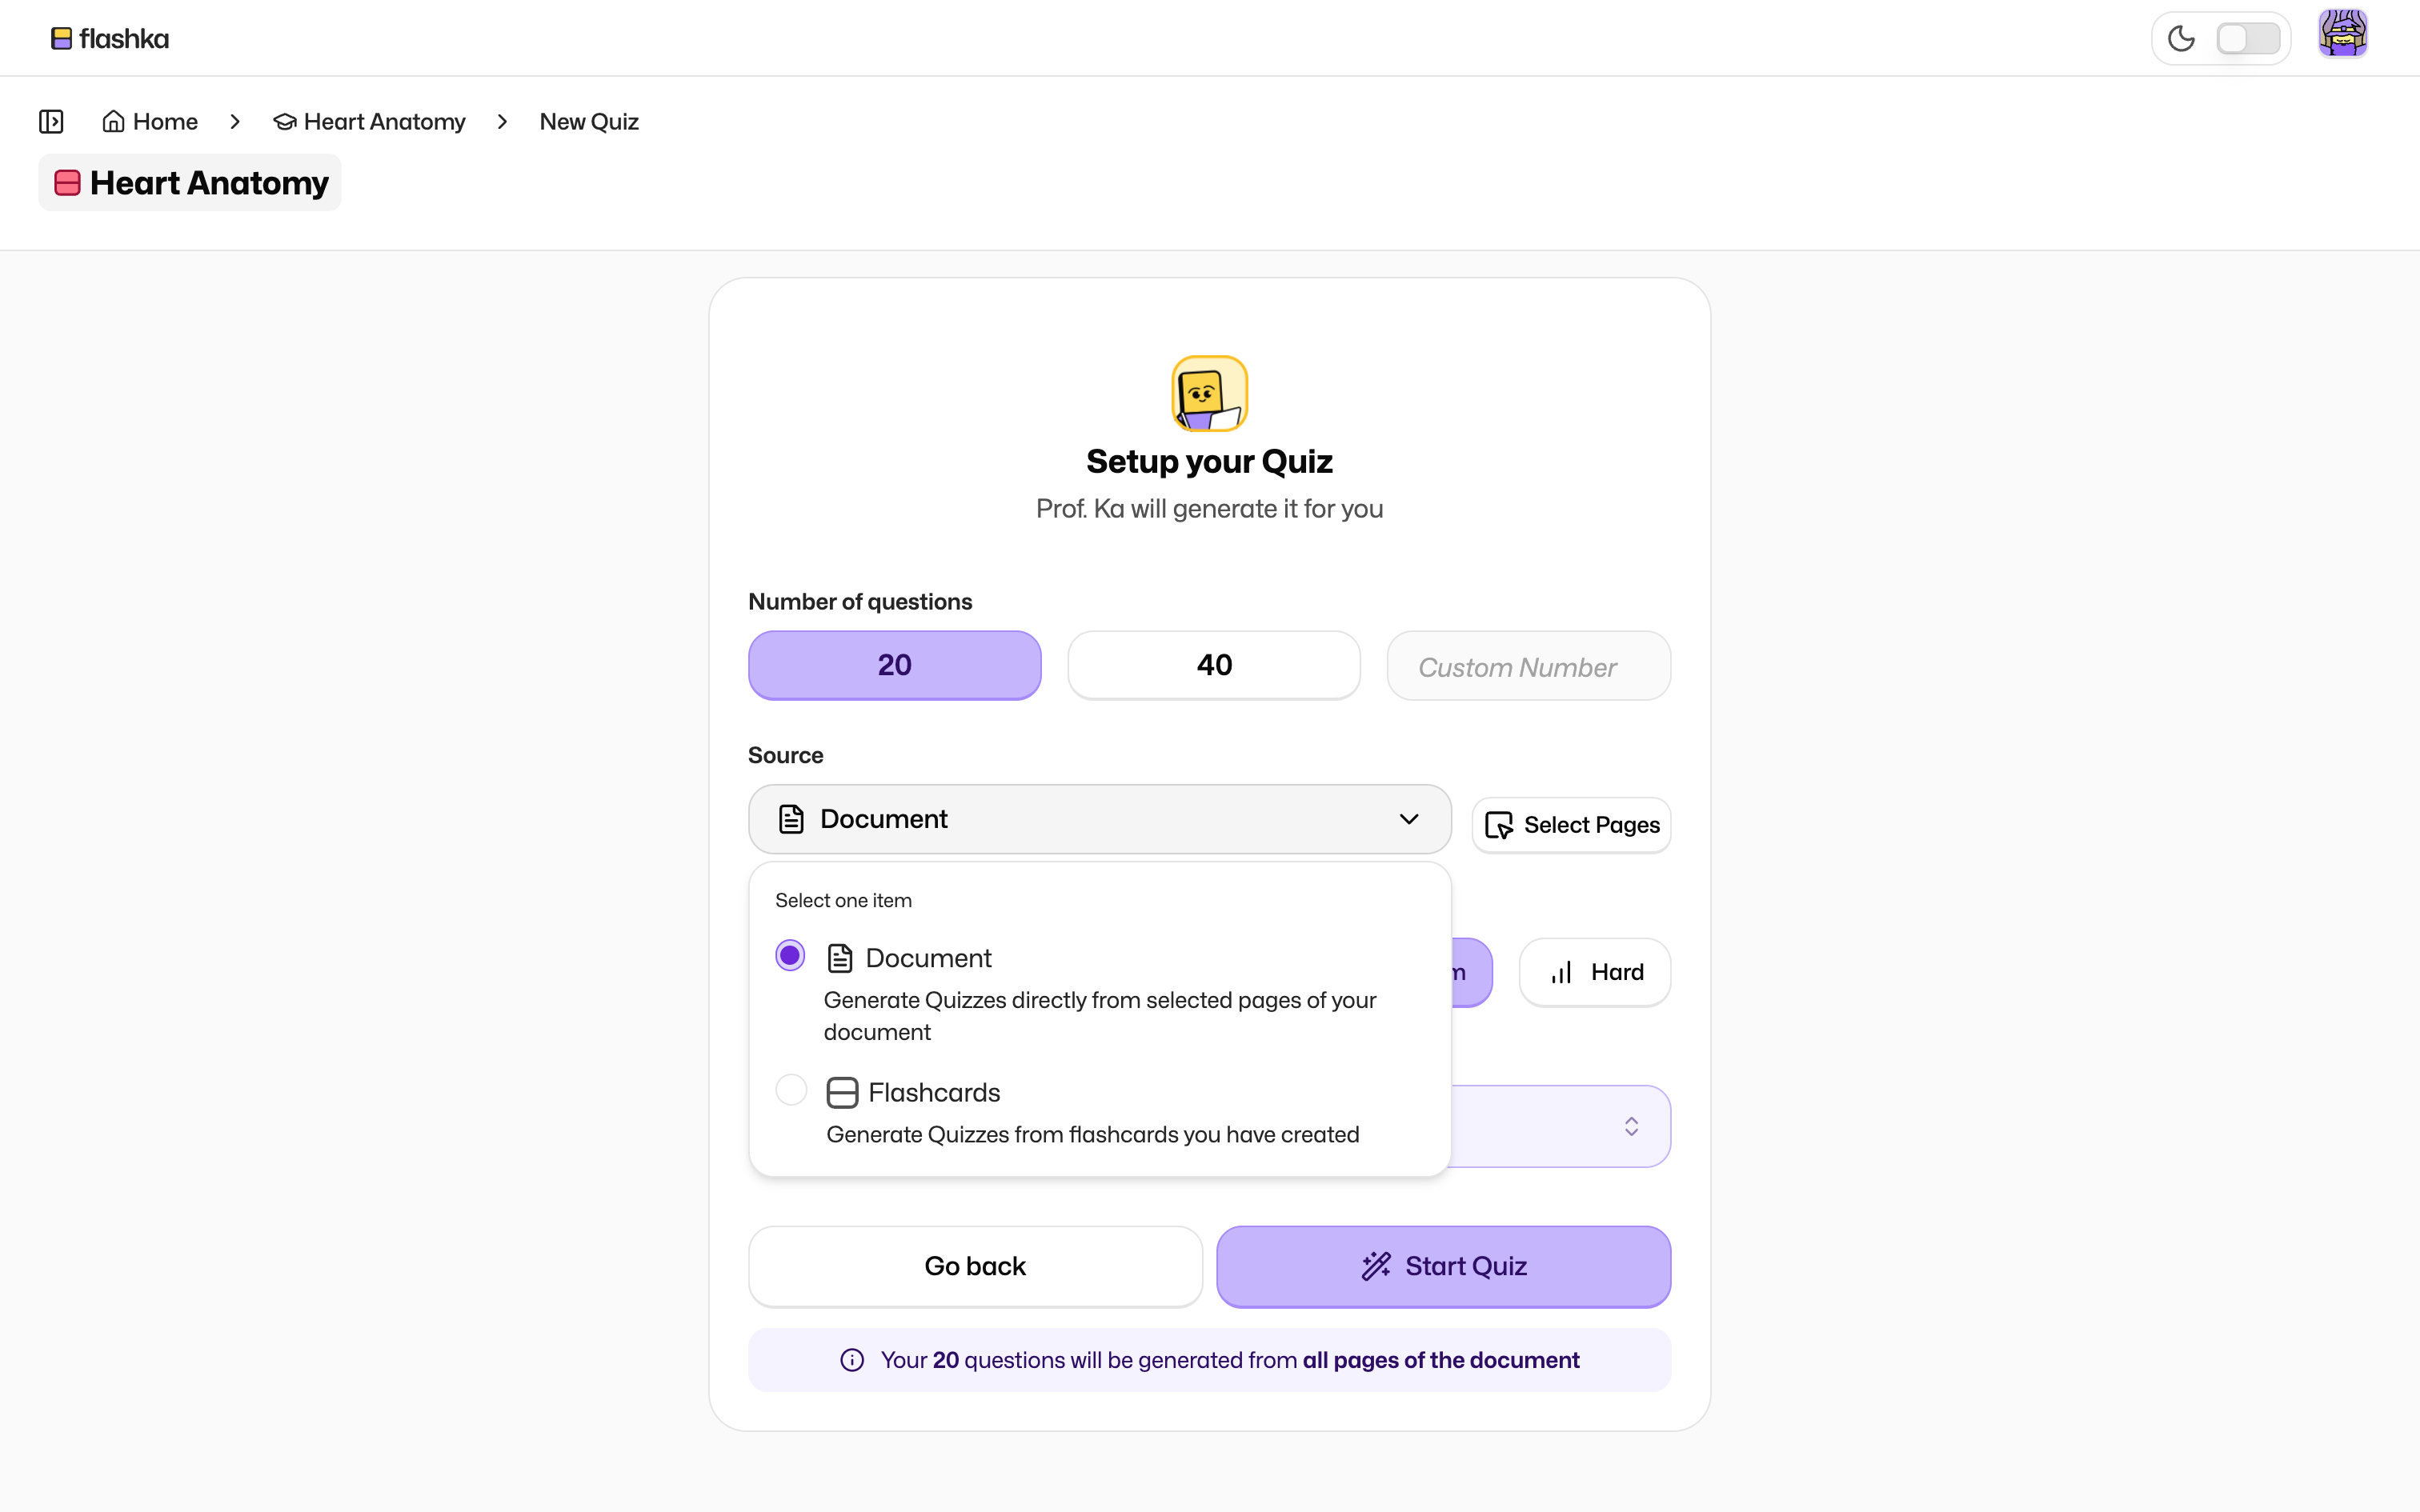Click the red Heart Anatomy deck icon
This screenshot has width=2420, height=1512.
click(x=67, y=183)
